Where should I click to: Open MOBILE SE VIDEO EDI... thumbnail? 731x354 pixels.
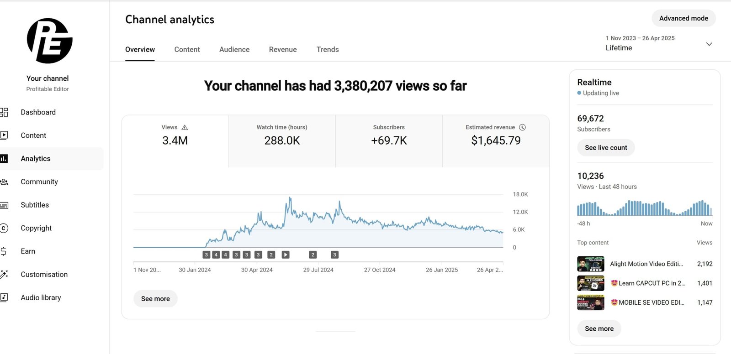tap(591, 302)
